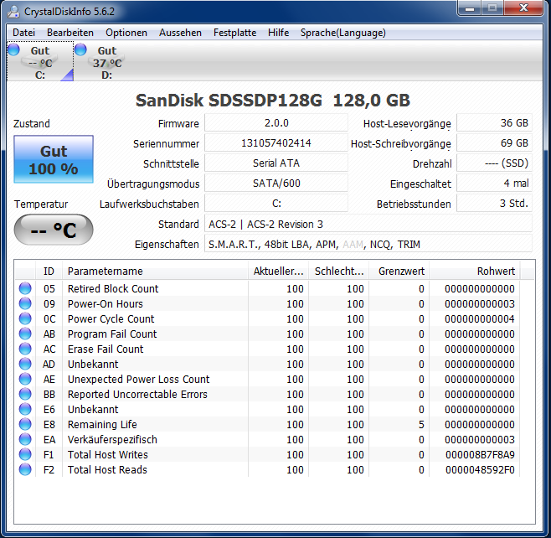Click the Rohwert column header
Viewport: 551px width, 538px height.
pos(475,272)
